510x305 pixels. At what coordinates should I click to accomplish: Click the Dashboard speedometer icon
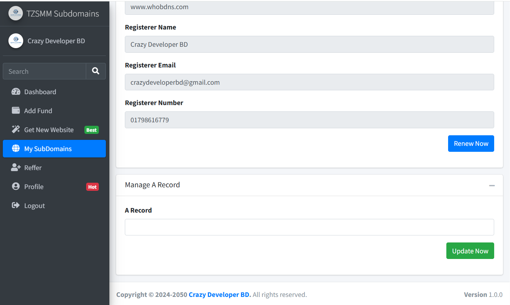[x=16, y=92]
